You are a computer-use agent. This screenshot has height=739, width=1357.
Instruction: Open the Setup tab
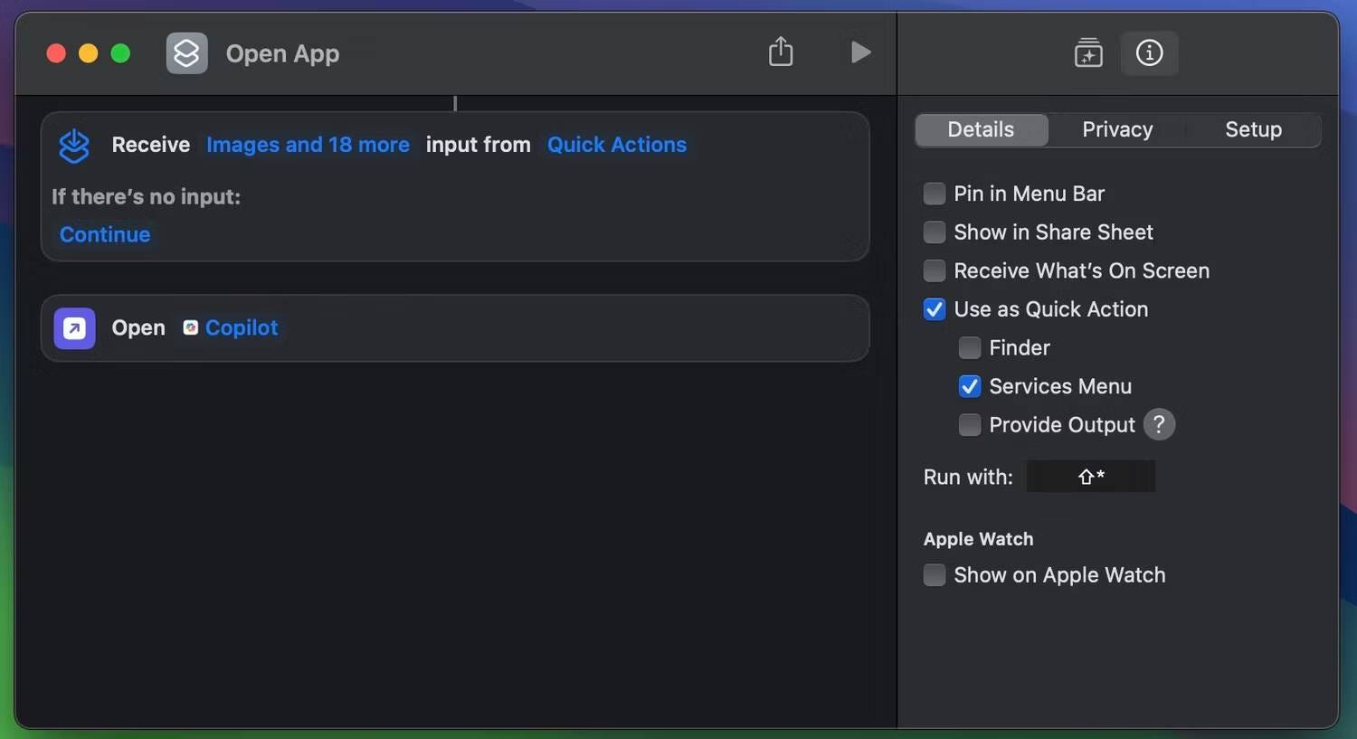[1253, 128]
